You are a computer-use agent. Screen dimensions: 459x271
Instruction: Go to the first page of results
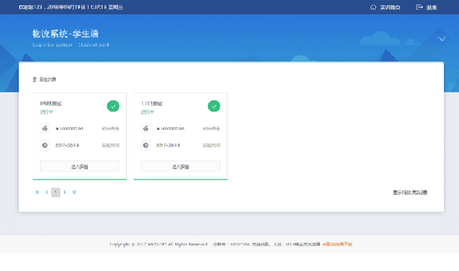click(x=37, y=192)
